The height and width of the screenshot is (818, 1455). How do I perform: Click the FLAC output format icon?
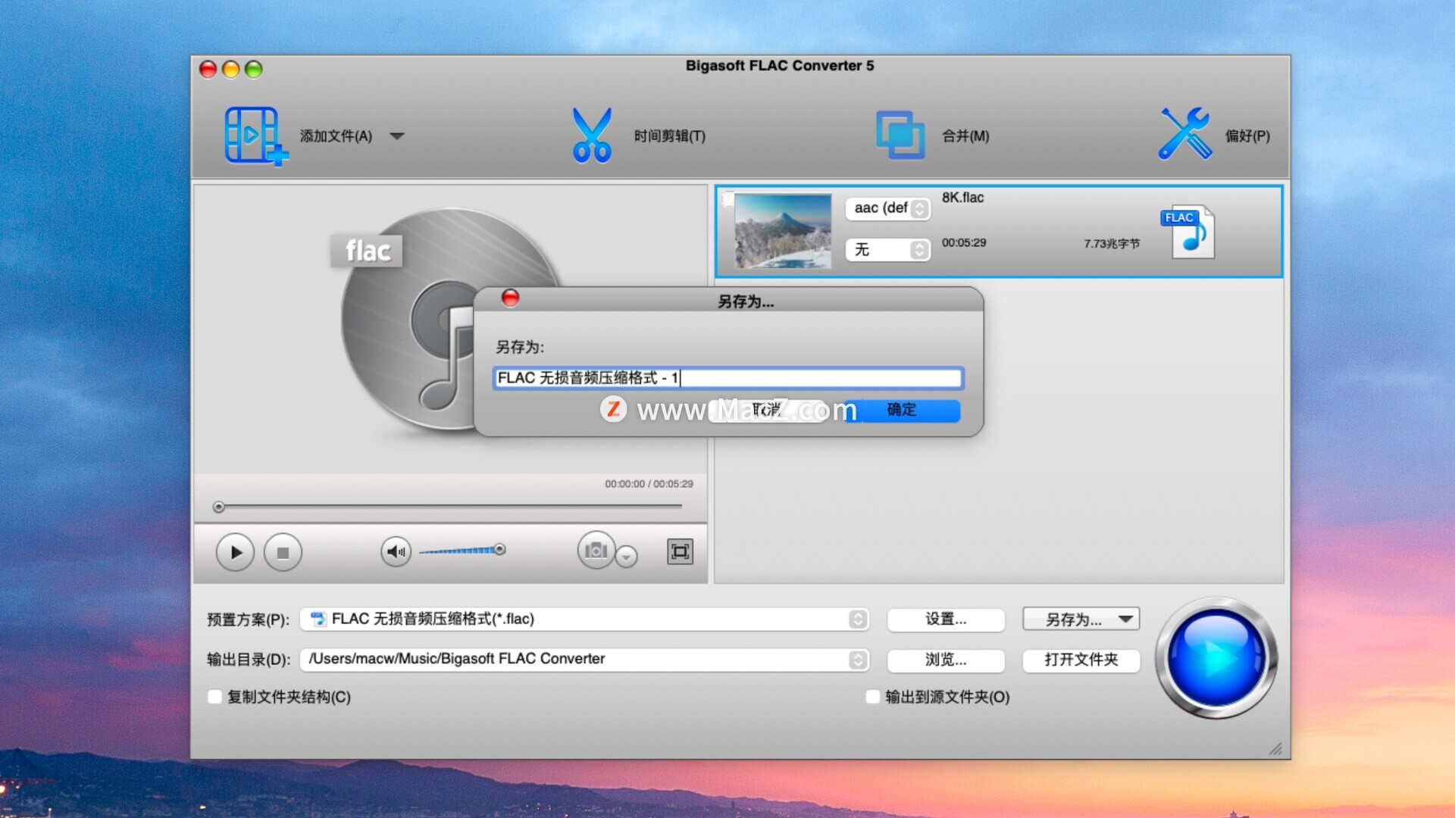pyautogui.click(x=1188, y=232)
